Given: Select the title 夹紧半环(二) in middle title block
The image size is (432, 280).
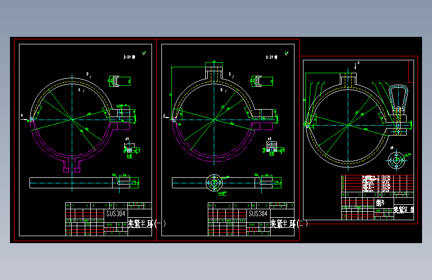Looking at the screenshot, I should pyautogui.click(x=288, y=224).
